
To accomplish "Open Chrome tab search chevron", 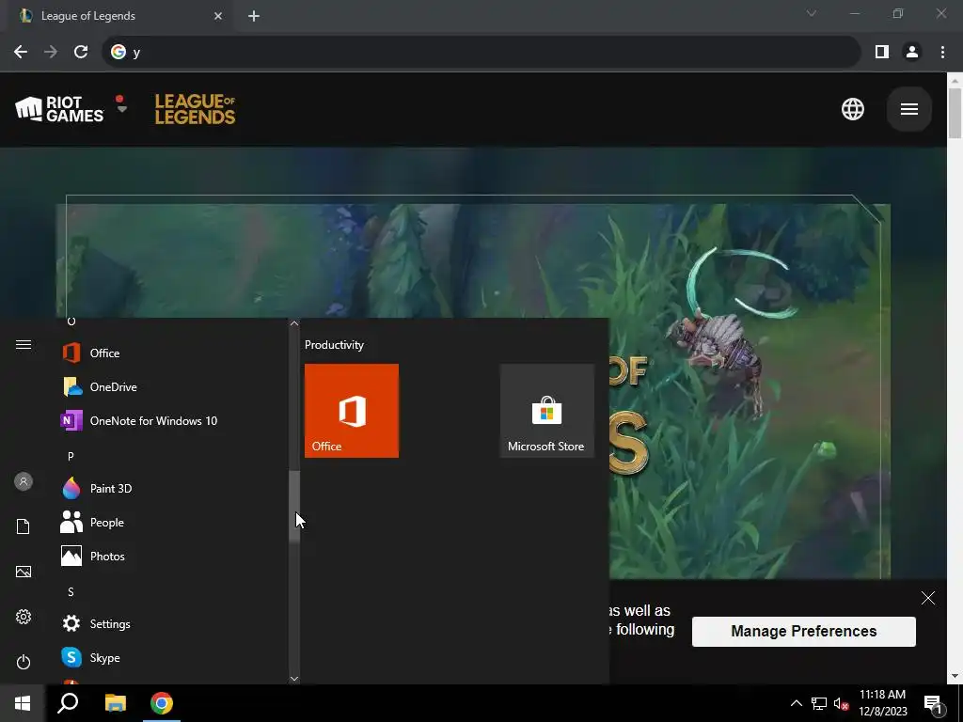I will point(812,13).
